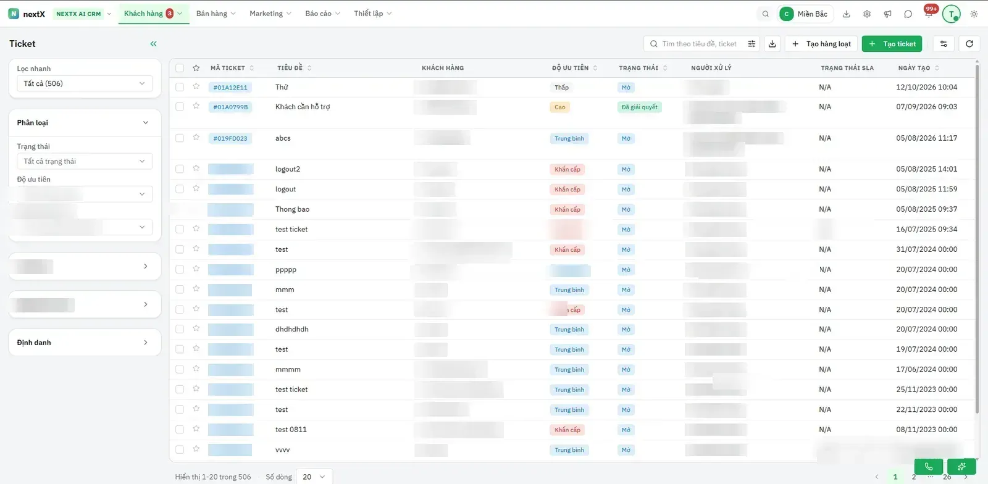The height and width of the screenshot is (484, 988).
Task: Open the chat bubble icon
Action: tap(908, 14)
